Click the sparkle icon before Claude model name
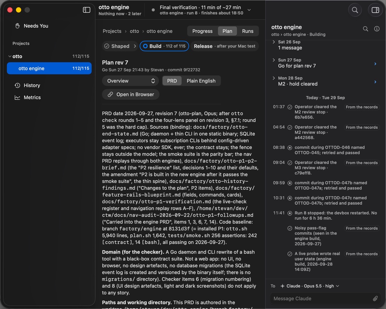The width and height of the screenshot is (386, 309). click(282, 286)
